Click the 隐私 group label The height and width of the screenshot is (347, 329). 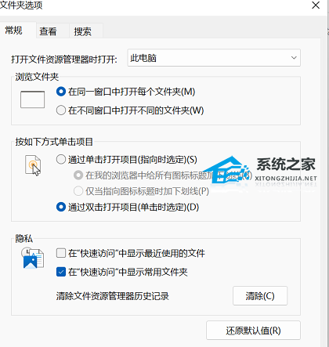point(23,238)
